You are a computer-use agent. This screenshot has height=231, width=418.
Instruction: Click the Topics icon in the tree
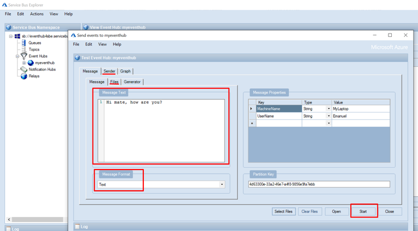24,49
